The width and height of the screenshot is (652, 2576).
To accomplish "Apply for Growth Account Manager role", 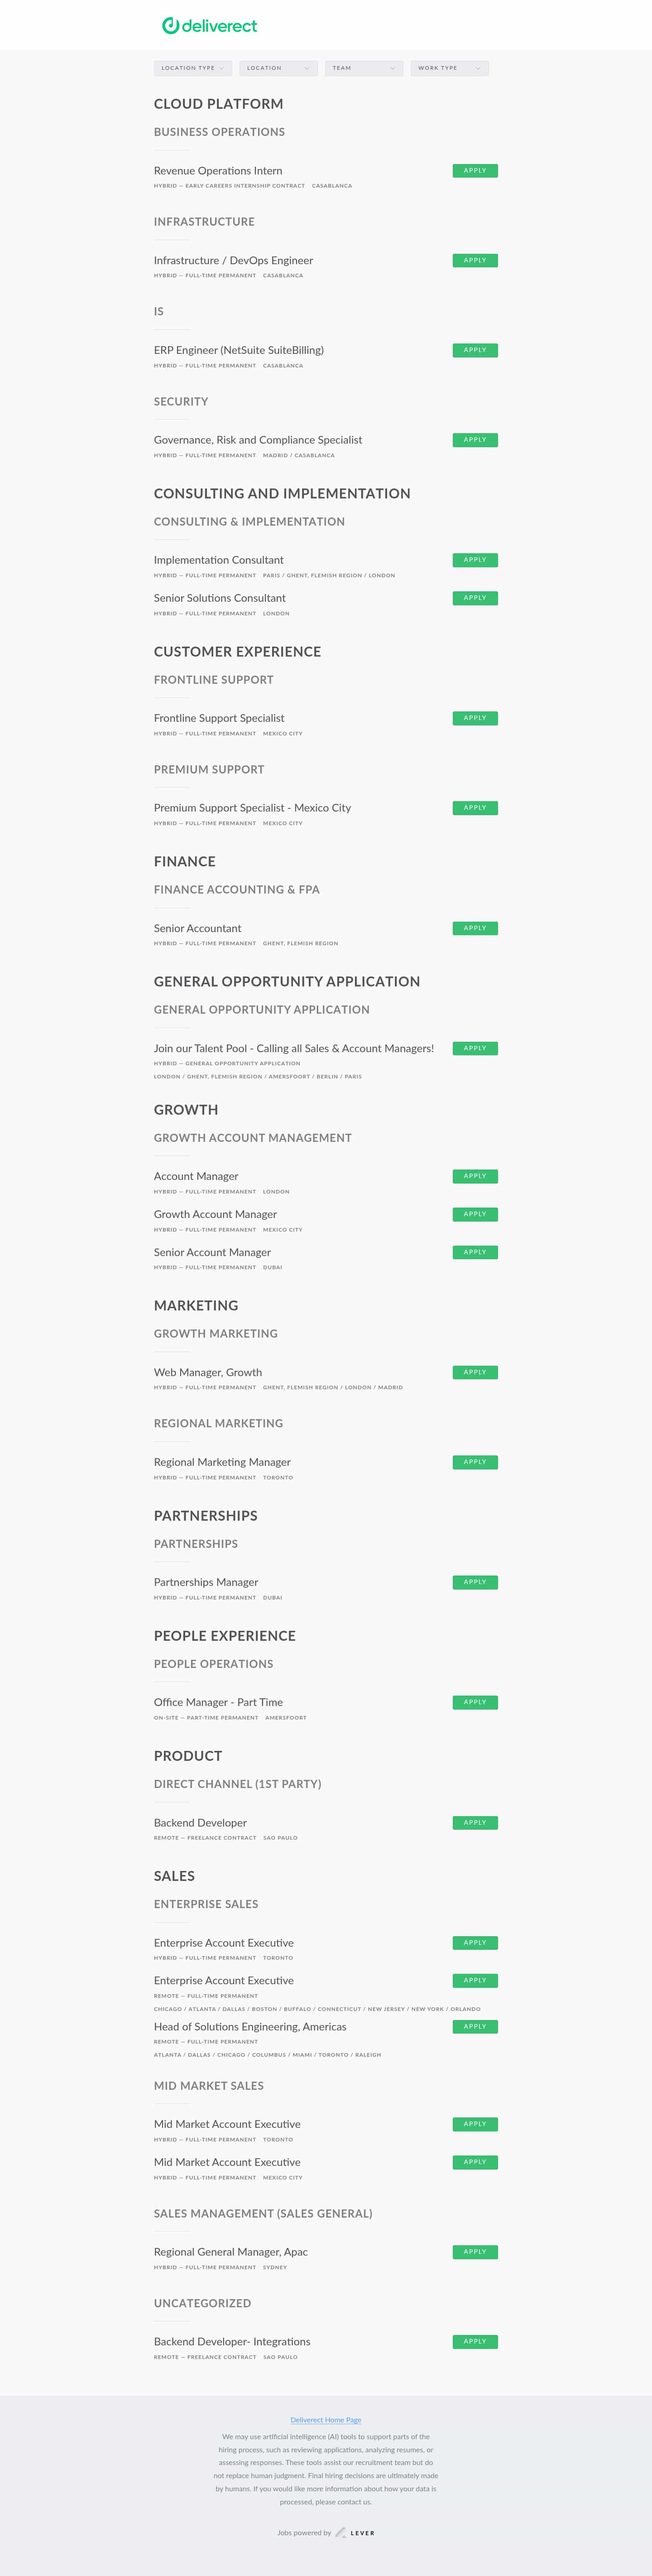I will [x=475, y=1215].
